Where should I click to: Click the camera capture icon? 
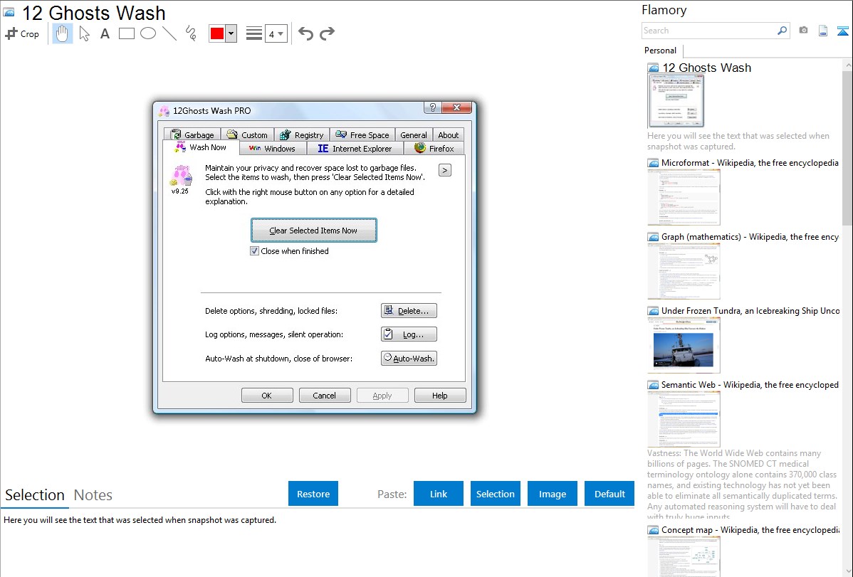tap(803, 31)
